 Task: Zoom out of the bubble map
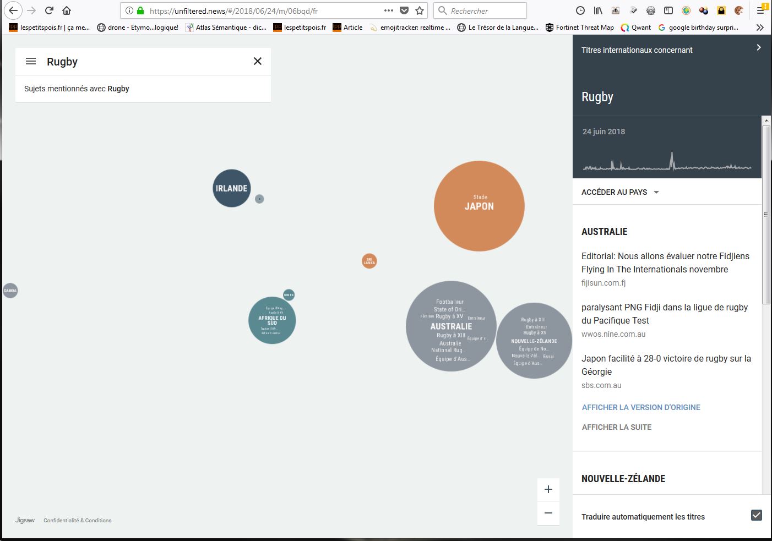tap(548, 513)
